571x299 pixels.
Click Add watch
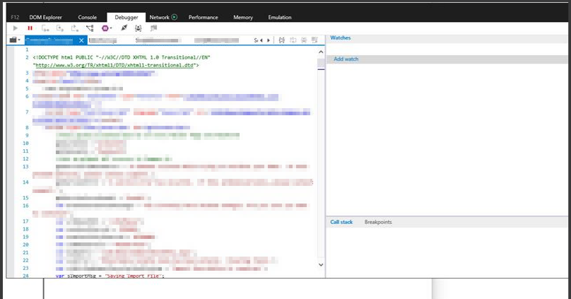click(x=346, y=59)
